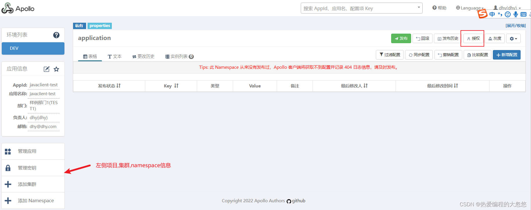Click 新增配置 add config button
This screenshot has height=210, width=531.
tap(507, 55)
